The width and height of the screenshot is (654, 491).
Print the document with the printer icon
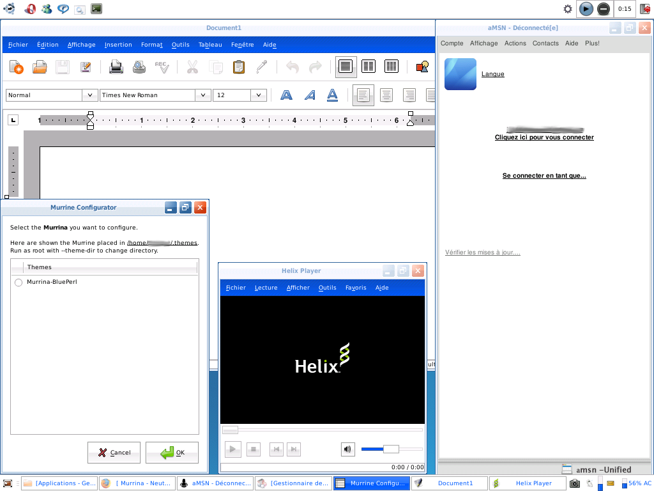click(x=116, y=66)
